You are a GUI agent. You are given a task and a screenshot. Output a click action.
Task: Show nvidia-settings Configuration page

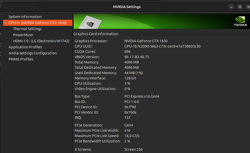[x=33, y=53]
